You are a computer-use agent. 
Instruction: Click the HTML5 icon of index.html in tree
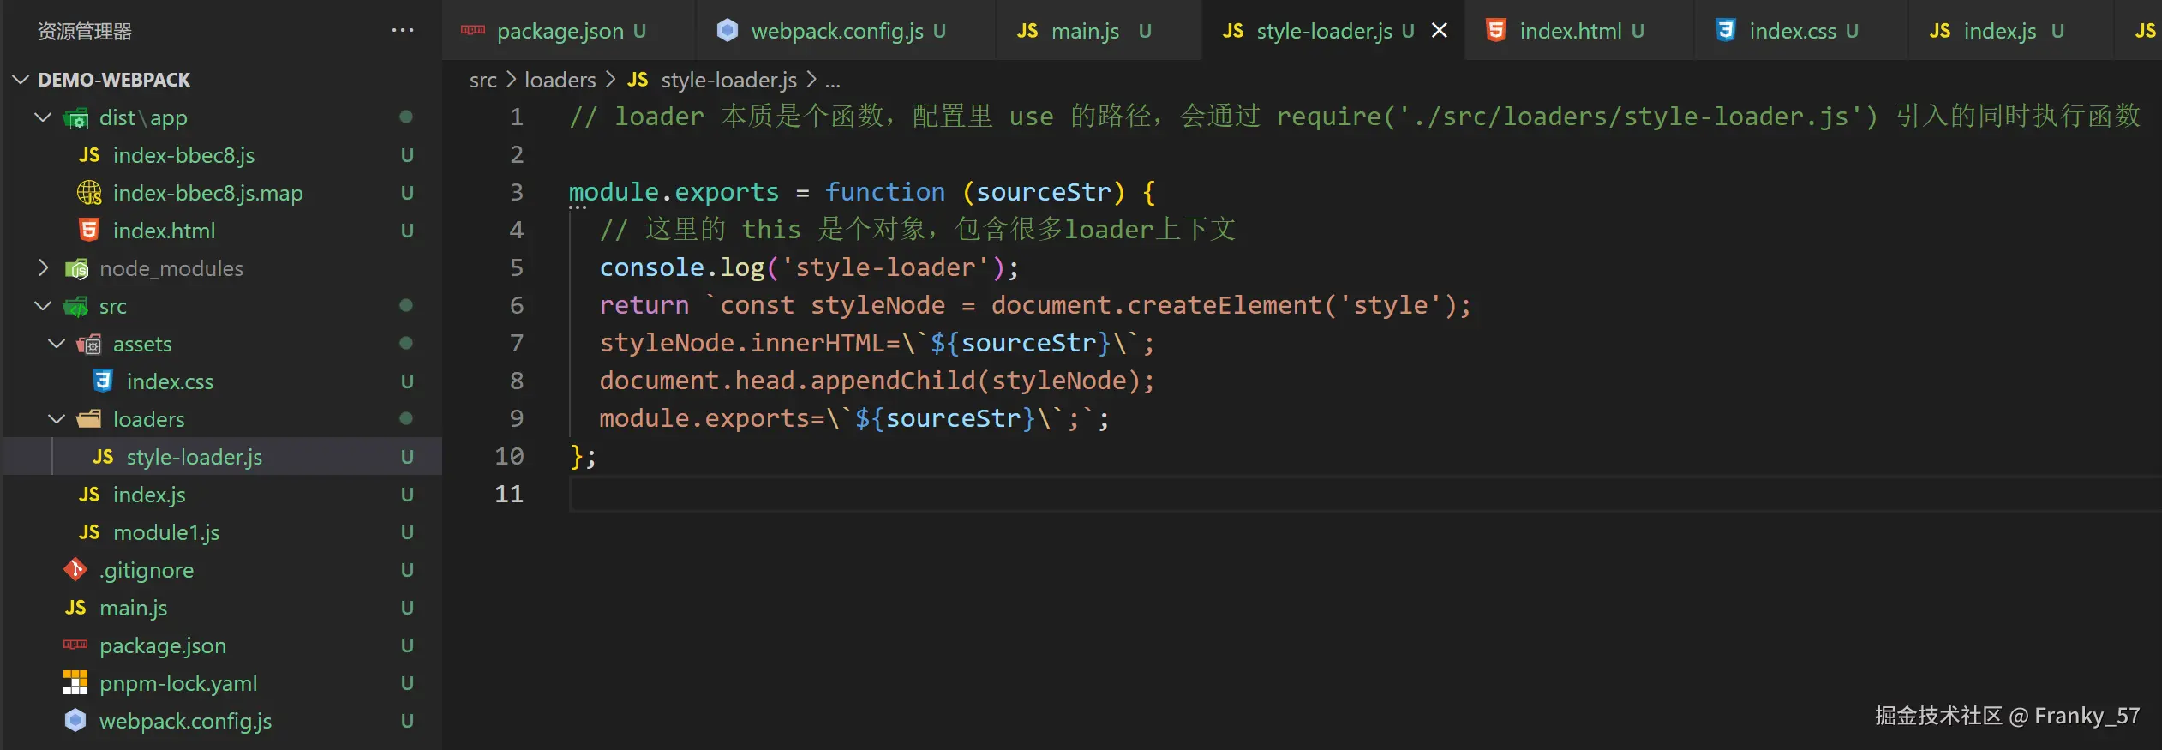(89, 231)
